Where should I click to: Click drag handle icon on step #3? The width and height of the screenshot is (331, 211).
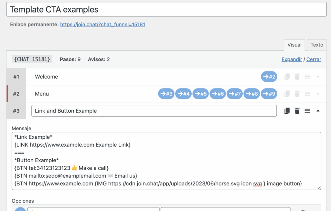307,111
